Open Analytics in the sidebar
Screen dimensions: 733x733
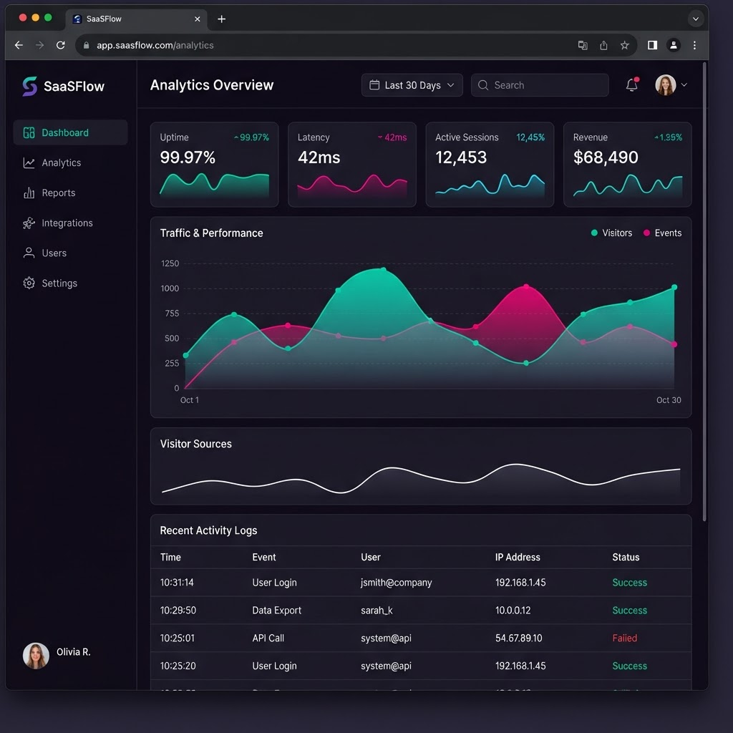[x=62, y=162]
